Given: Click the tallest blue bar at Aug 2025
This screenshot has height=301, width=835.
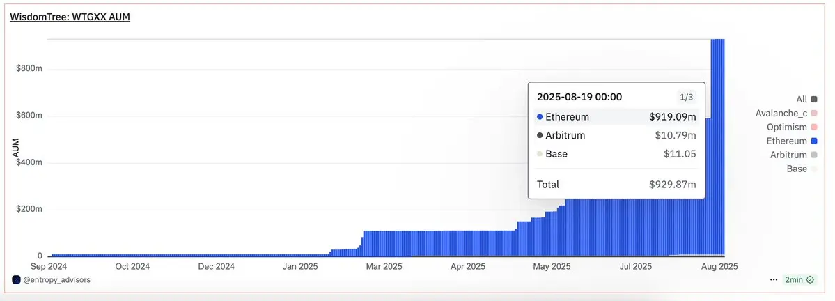Looking at the screenshot, I should tap(718, 147).
